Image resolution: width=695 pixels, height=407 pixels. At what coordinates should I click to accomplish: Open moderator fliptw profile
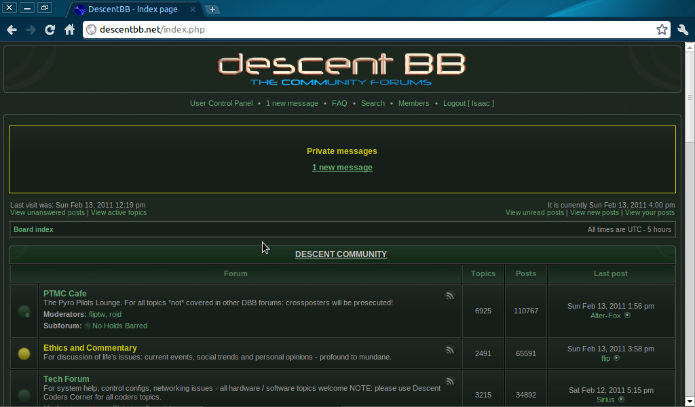point(97,315)
